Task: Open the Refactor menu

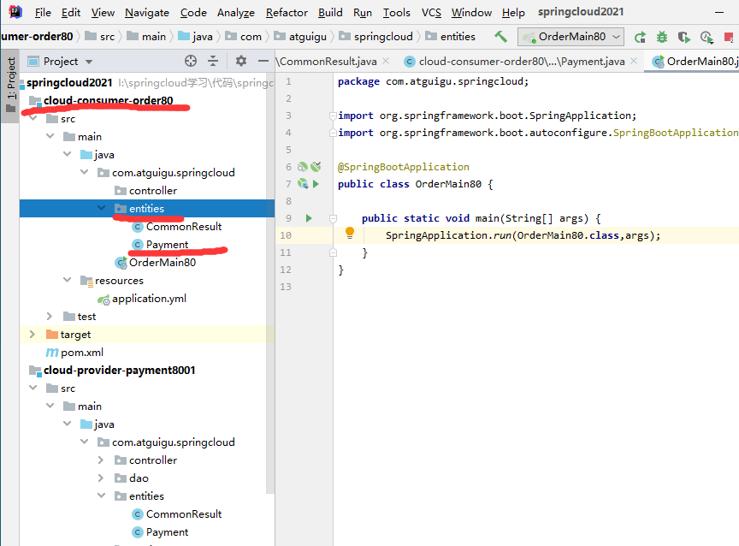Action: 286,12
